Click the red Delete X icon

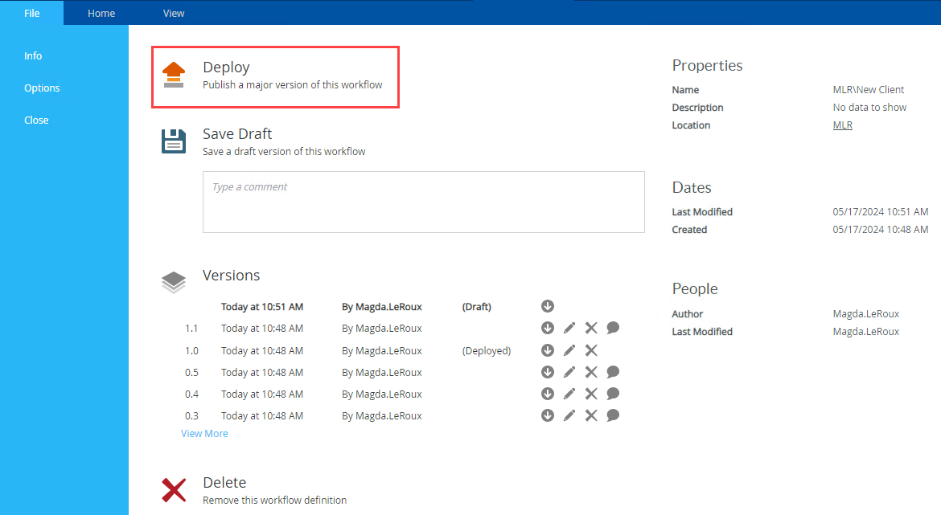(174, 489)
